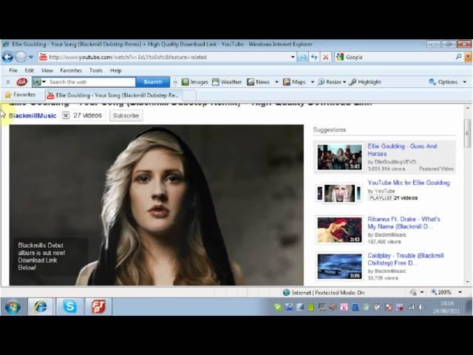Screen dimensions: 473x355
Task: Stop loading with the red X icon
Action: [325, 57]
